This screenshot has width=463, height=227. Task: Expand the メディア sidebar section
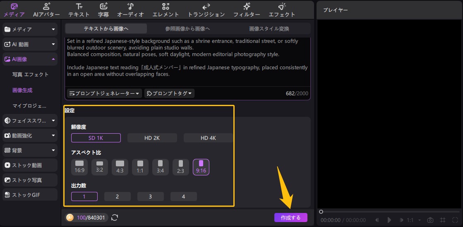tap(30, 29)
